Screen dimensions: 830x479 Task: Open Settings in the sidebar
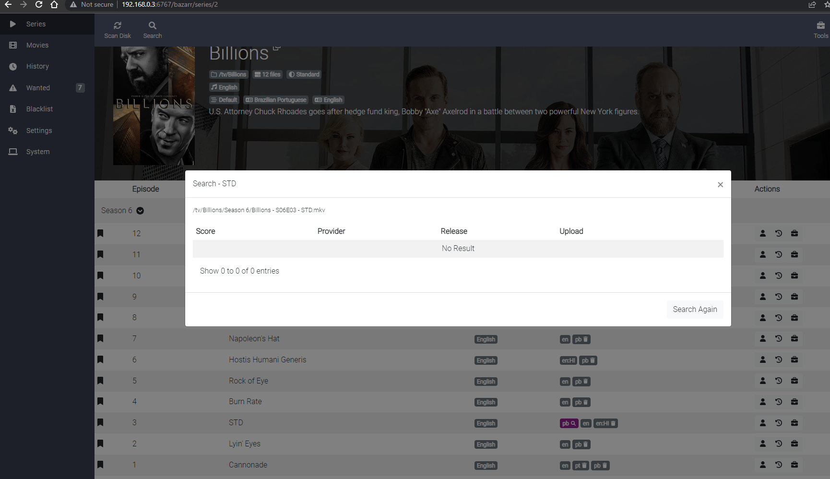47,131
